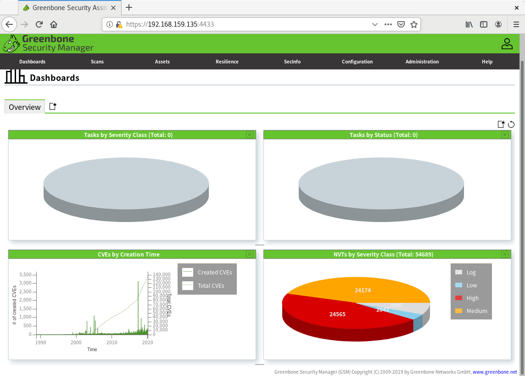Open Firefox account icon
Screen dimensions: 525x376
point(498,24)
